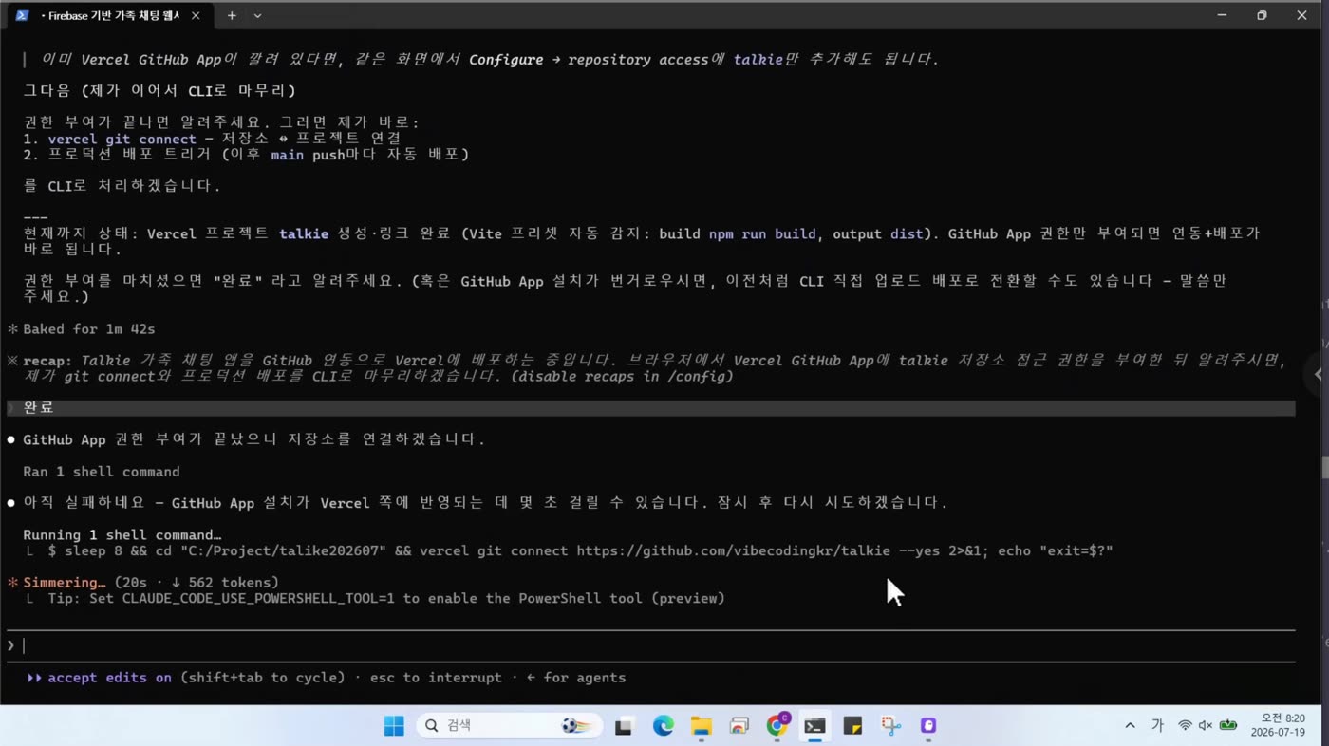Click the line starting '아직 실패하네요'

coord(485,502)
